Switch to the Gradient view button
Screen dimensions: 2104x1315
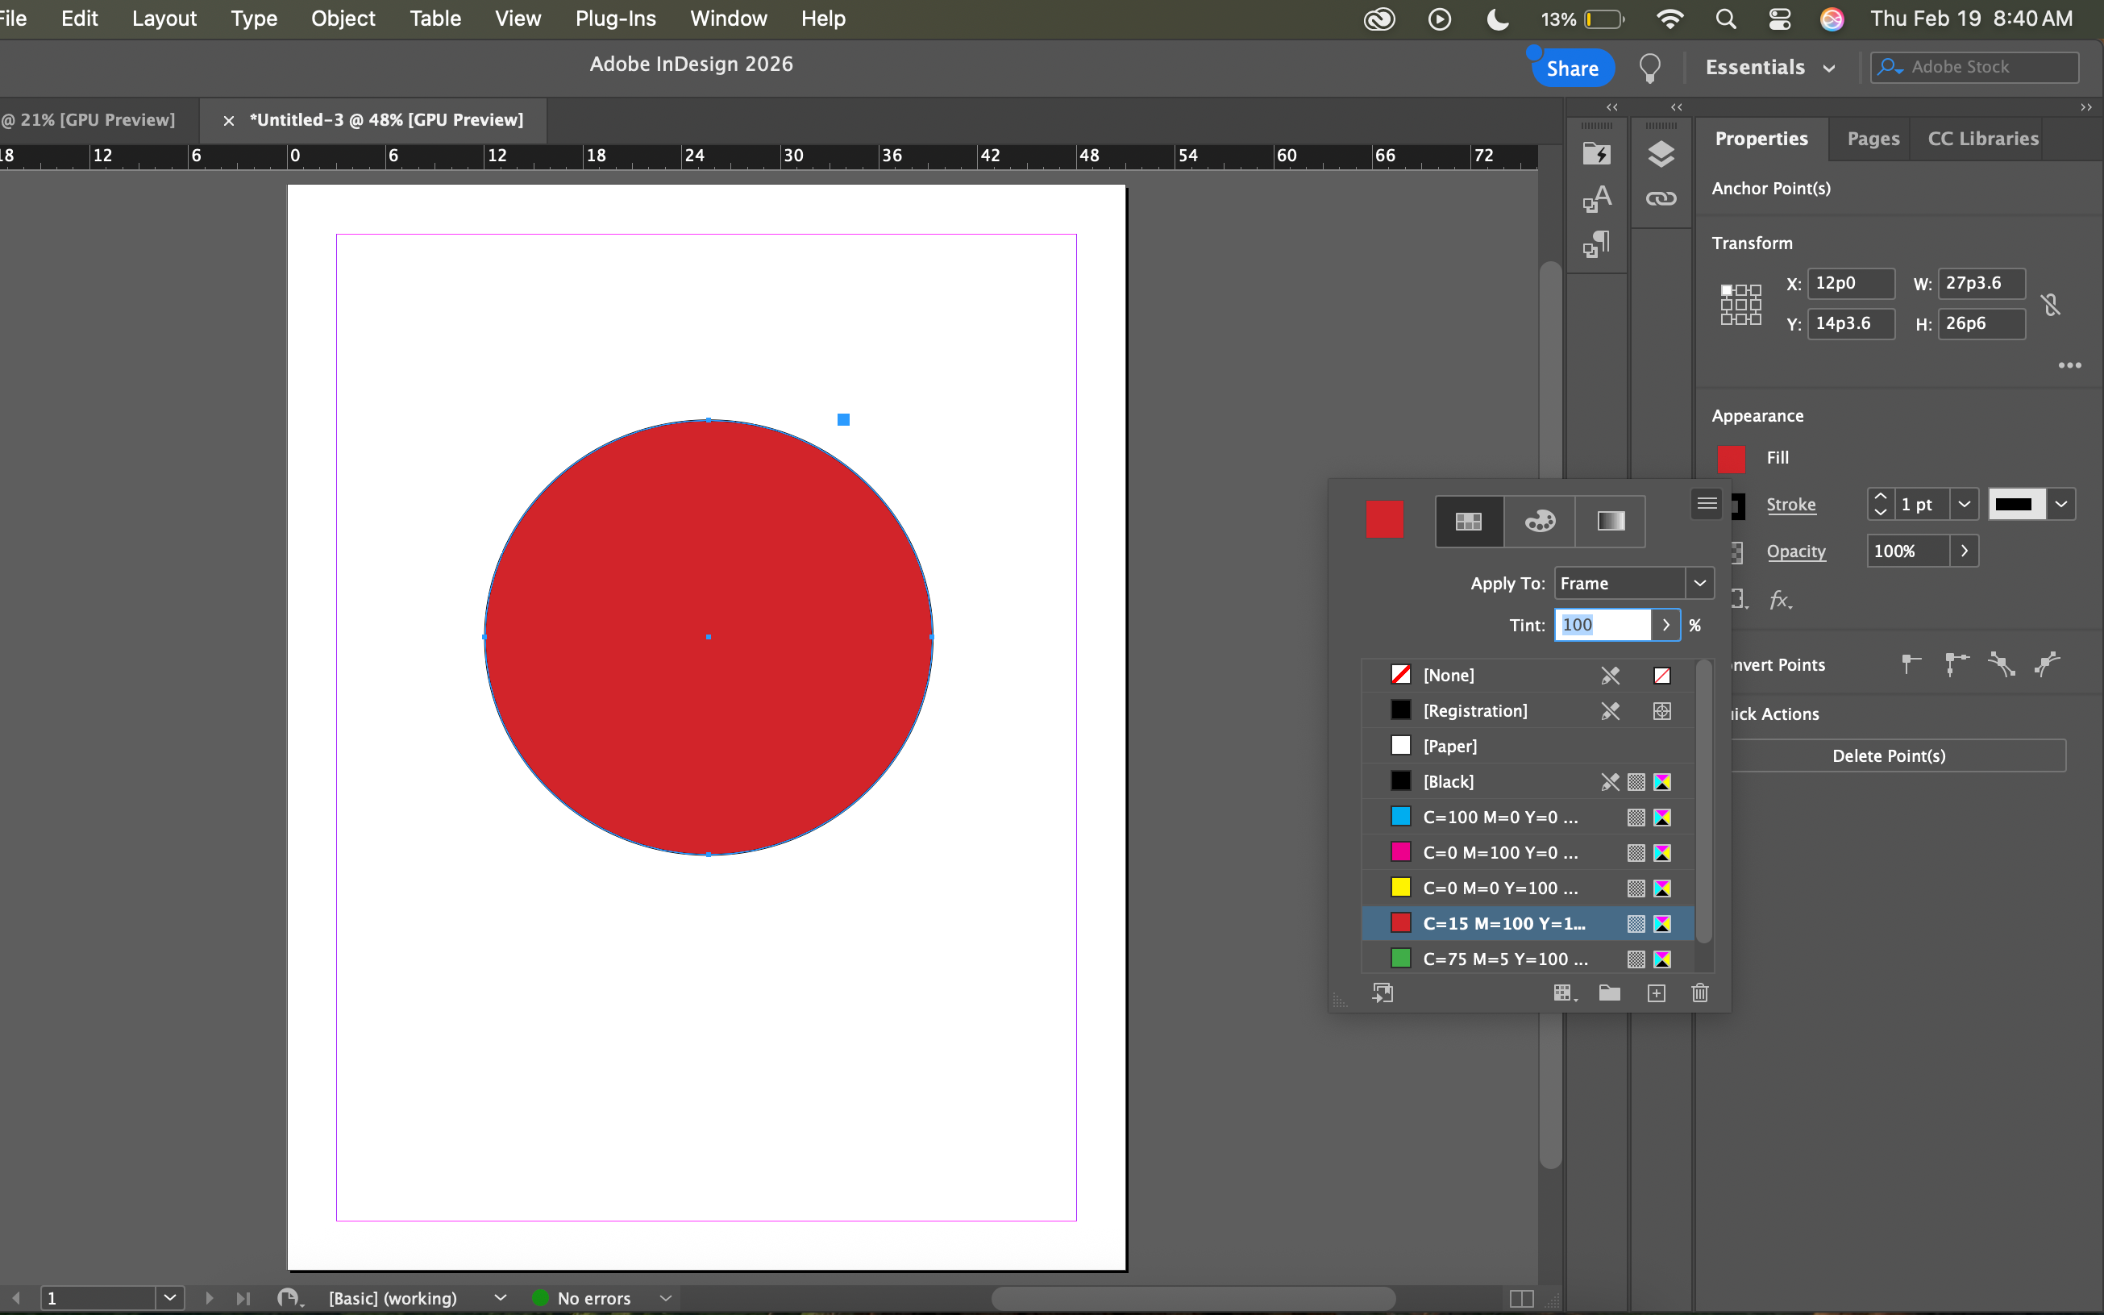tap(1610, 521)
